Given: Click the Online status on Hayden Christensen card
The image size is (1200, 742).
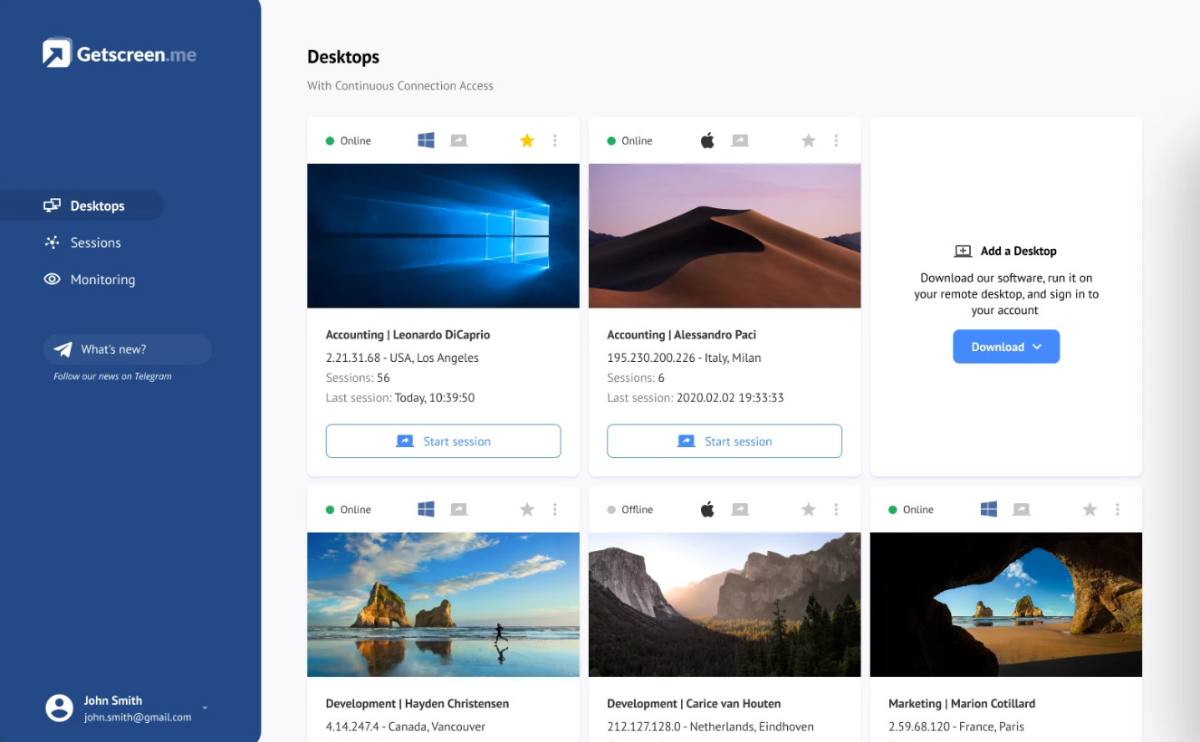Looking at the screenshot, I should pyautogui.click(x=349, y=509).
